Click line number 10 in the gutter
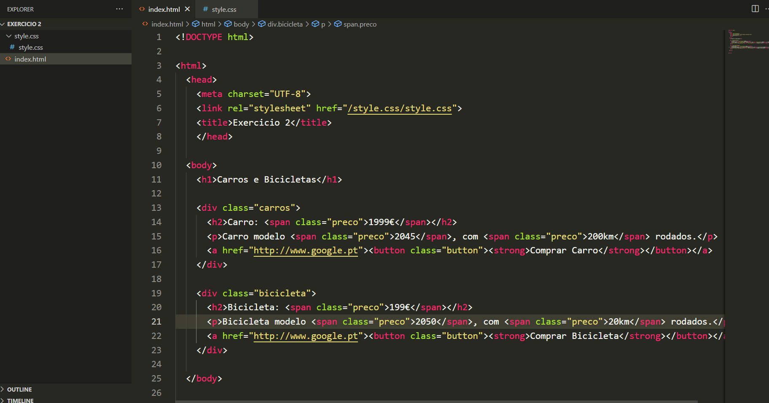 click(x=156, y=165)
